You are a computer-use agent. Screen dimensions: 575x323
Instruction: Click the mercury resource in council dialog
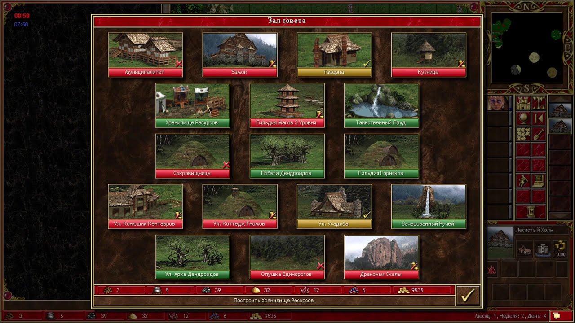click(x=156, y=290)
